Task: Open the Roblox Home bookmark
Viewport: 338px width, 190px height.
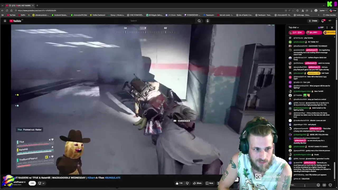Action: pyautogui.click(x=174, y=15)
